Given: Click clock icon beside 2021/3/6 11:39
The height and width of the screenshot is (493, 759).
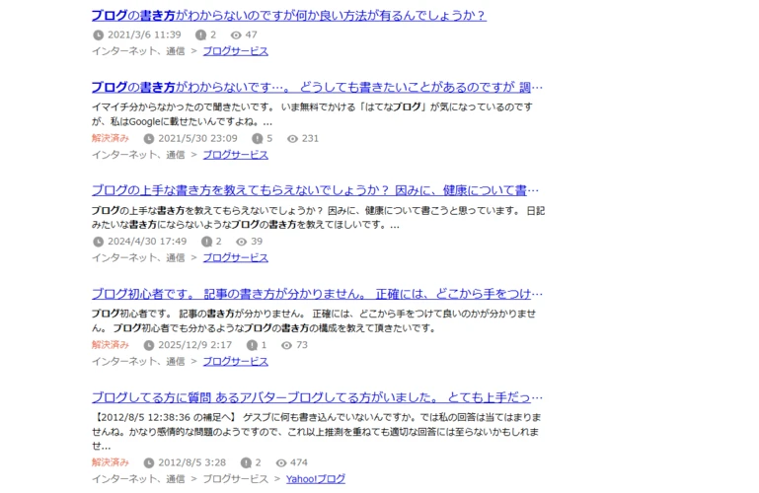Looking at the screenshot, I should 99,35.
